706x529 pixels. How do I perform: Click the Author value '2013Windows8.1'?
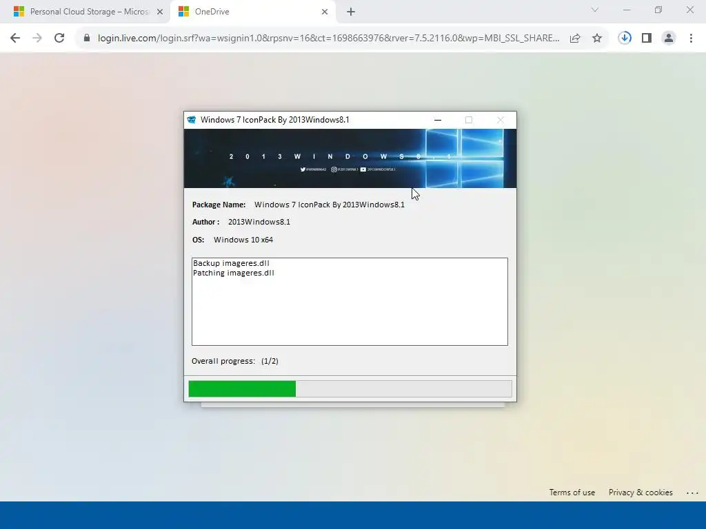tap(259, 222)
